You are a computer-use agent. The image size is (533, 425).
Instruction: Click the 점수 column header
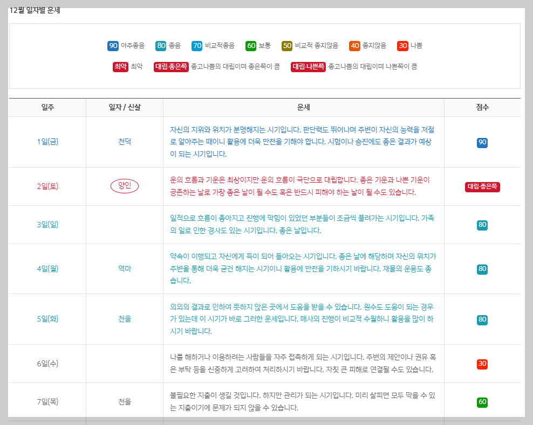[x=482, y=107]
